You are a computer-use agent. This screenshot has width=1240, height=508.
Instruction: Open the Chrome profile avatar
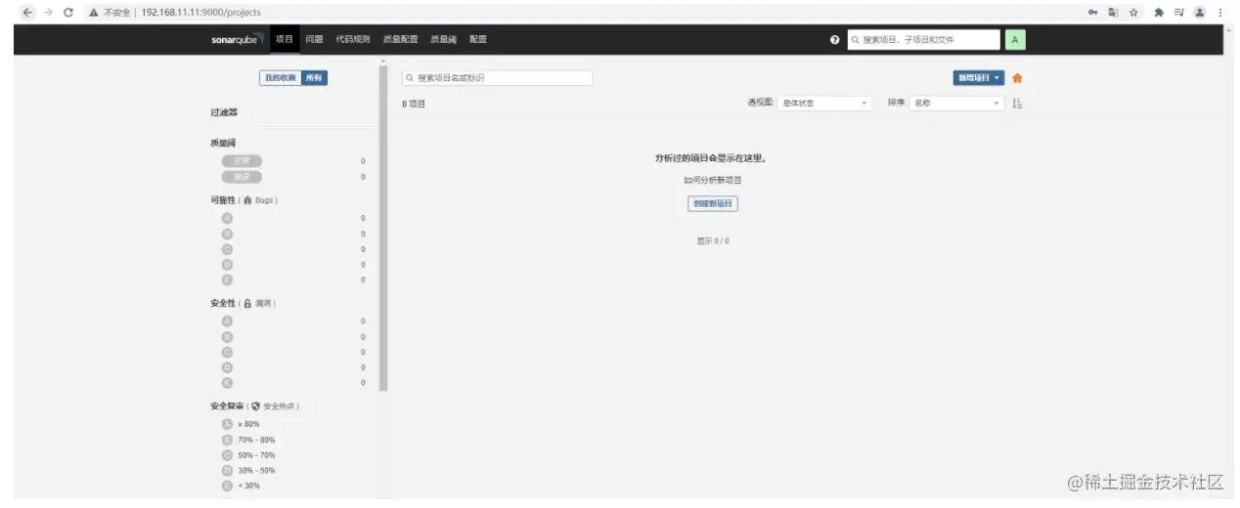pyautogui.click(x=1200, y=13)
